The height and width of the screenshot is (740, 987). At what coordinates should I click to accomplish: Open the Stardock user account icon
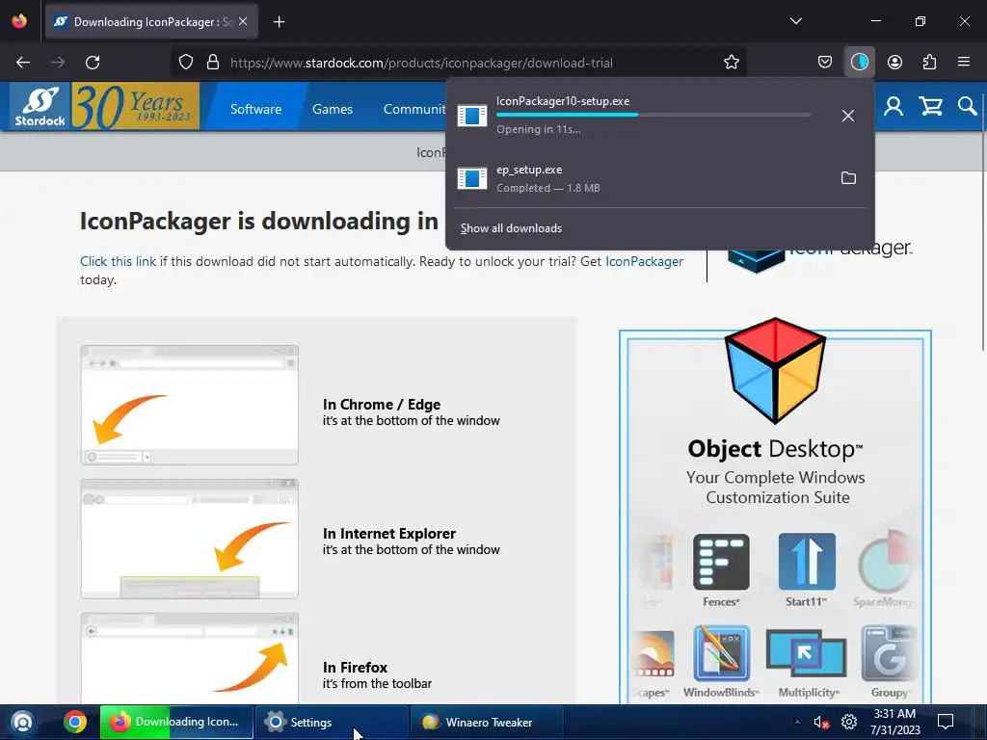tap(894, 106)
